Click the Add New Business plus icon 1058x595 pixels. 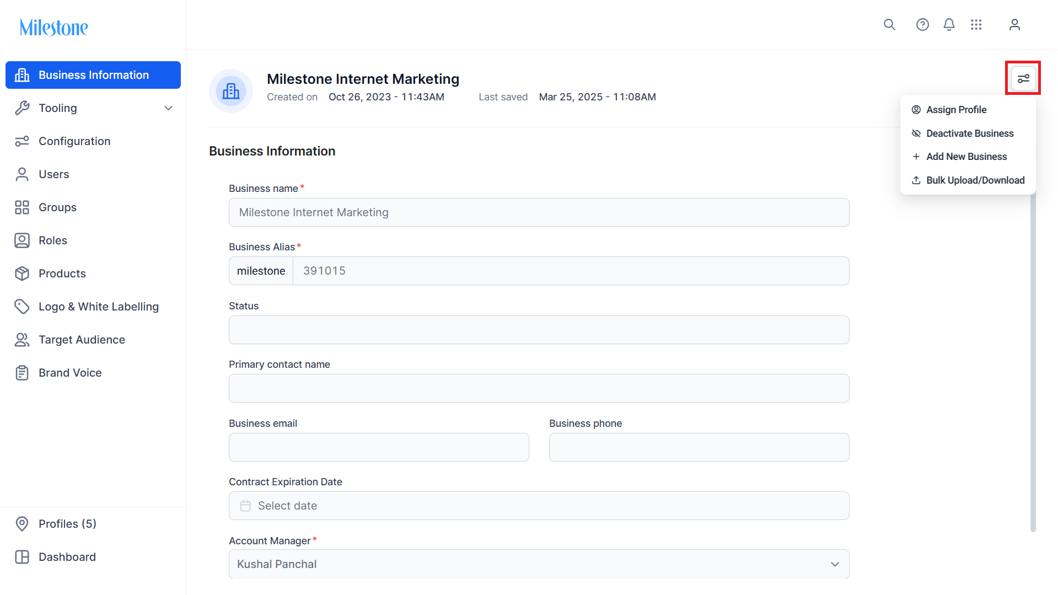pos(916,157)
